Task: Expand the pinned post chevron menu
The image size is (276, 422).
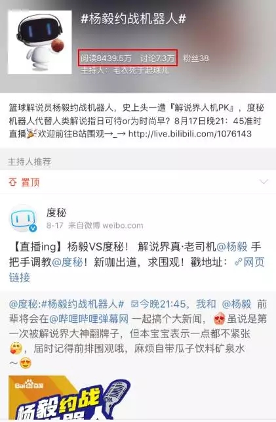Action: pos(264,182)
